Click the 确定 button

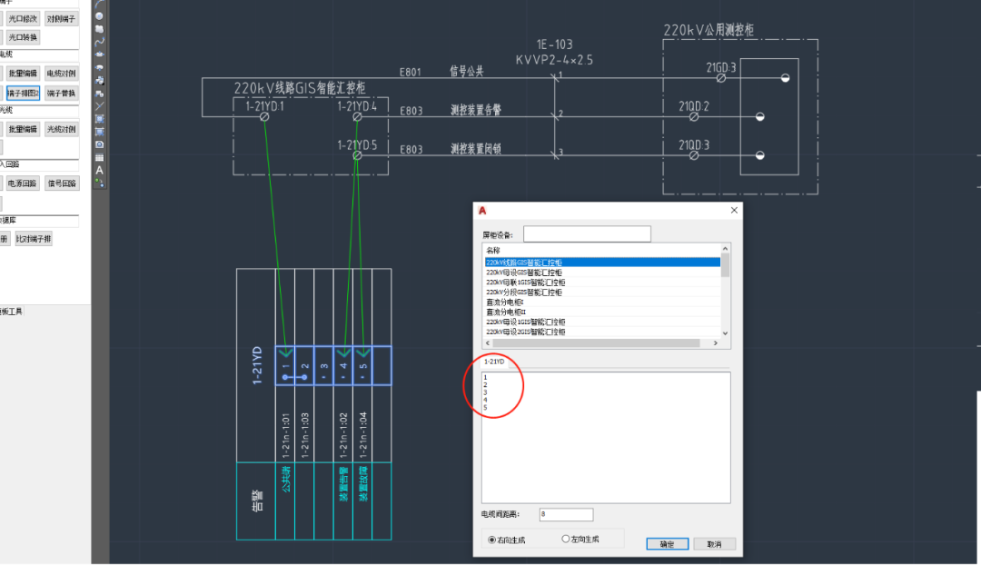tap(668, 544)
